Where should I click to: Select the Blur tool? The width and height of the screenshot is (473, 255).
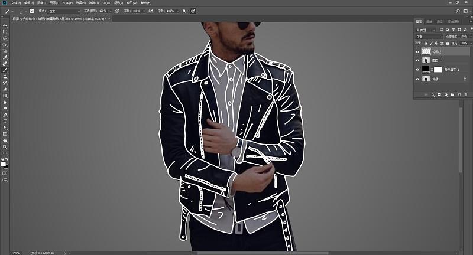click(x=5, y=102)
